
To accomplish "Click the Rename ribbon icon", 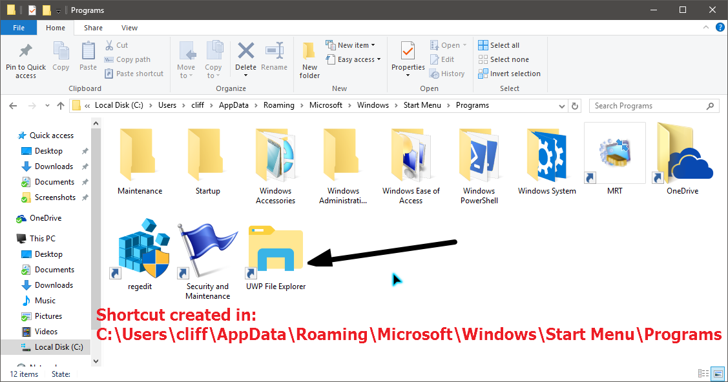I will click(275, 50).
